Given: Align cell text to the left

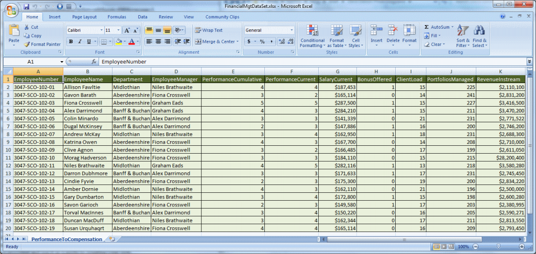Looking at the screenshot, I should (149, 42).
